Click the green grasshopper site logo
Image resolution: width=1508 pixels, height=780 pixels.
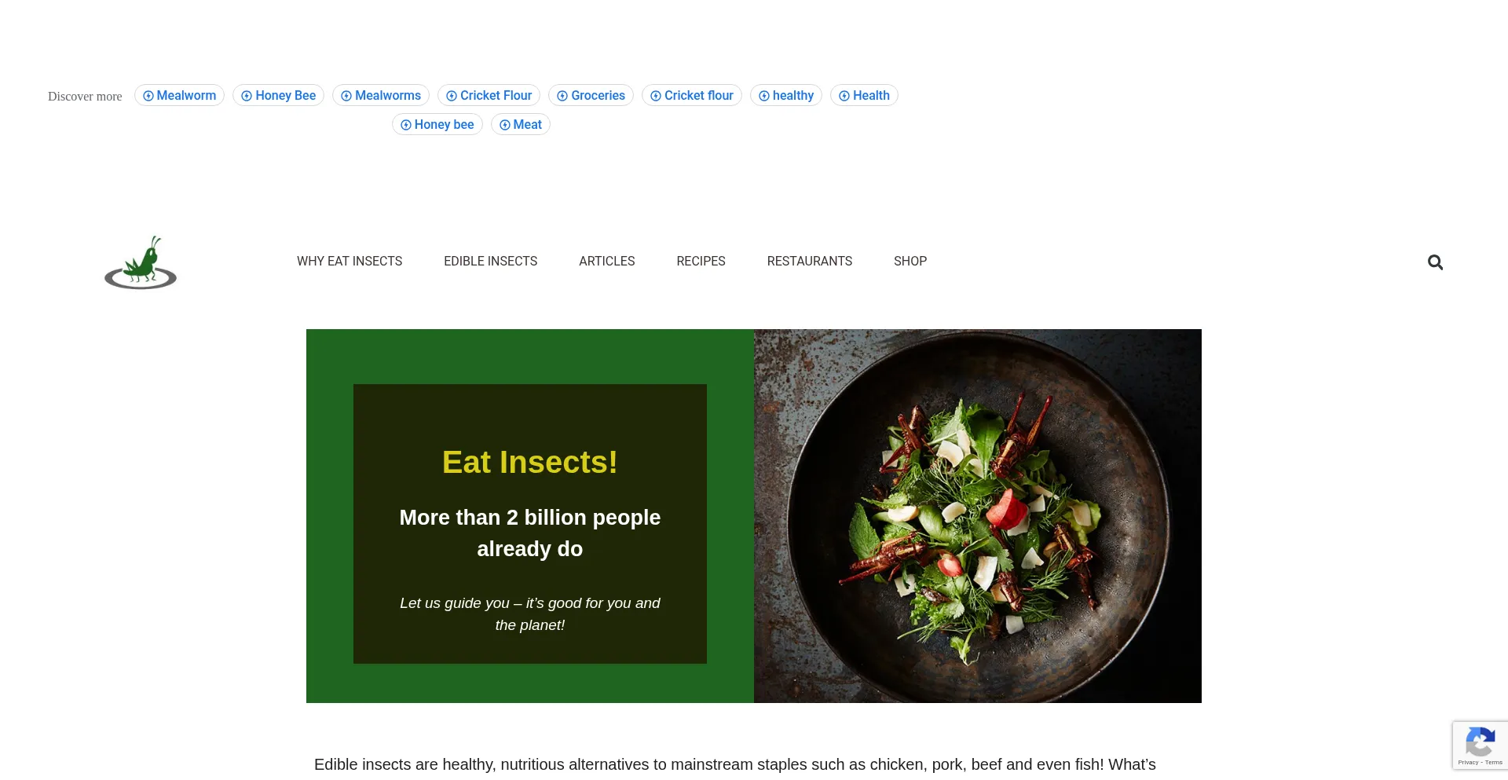141,262
